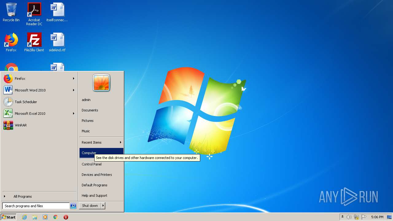The image size is (393, 221).
Task: Open Windows Explorer folder on taskbar
Action: (x=35, y=217)
